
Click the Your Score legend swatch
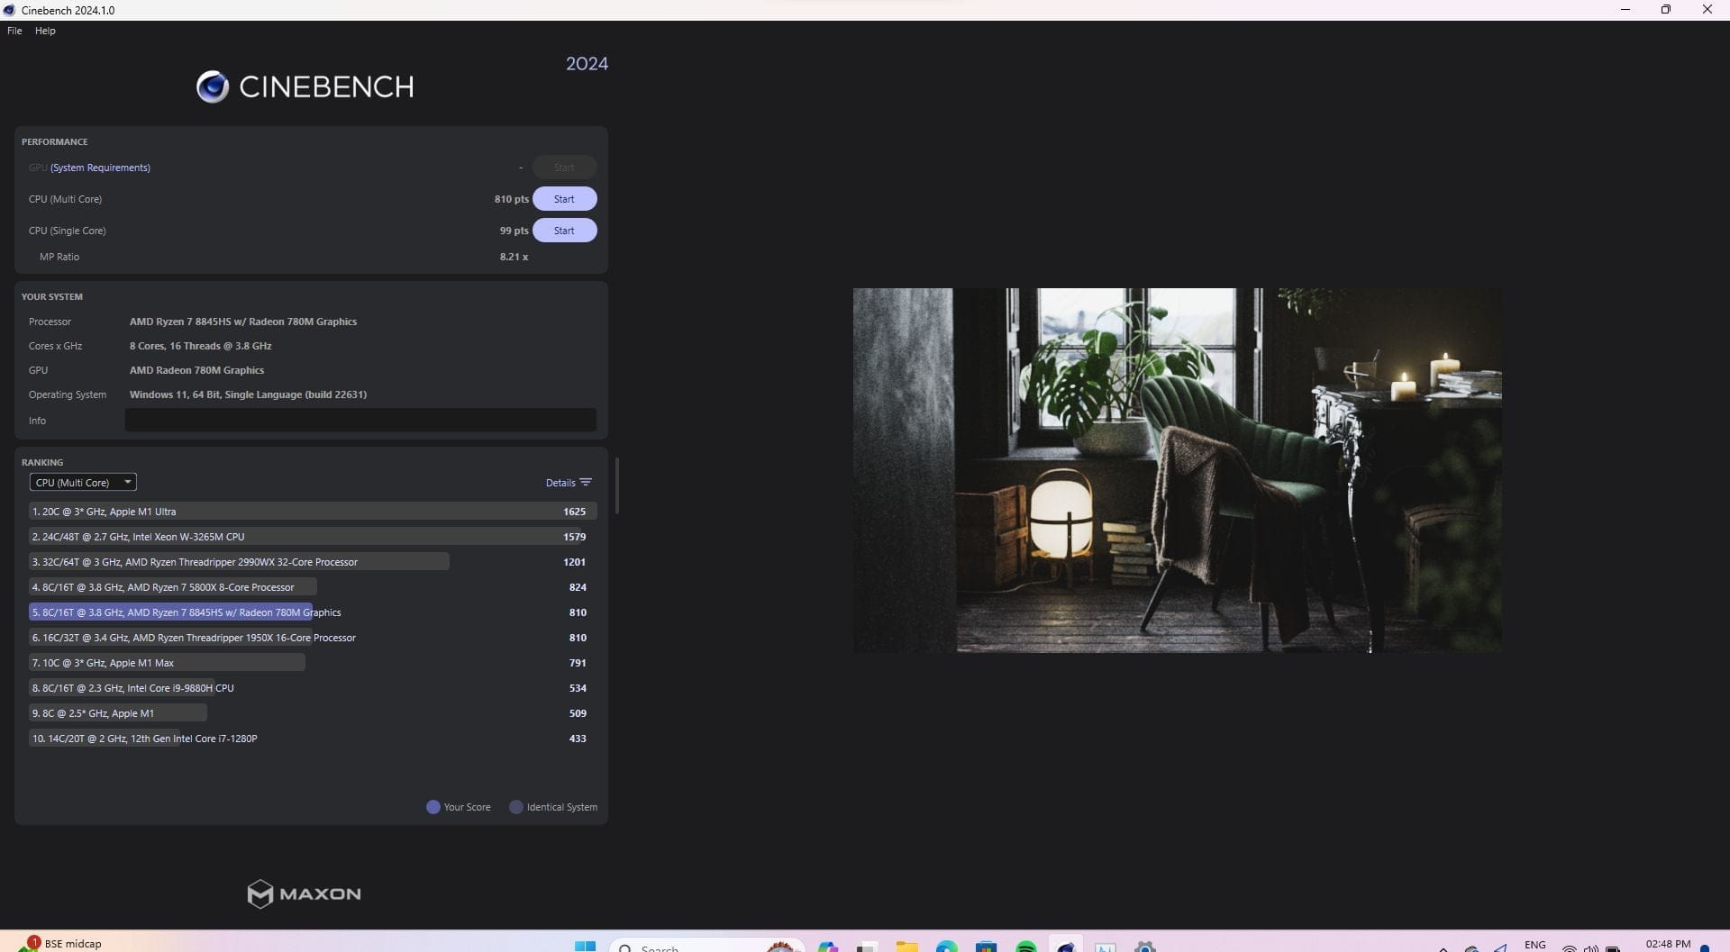coord(432,807)
